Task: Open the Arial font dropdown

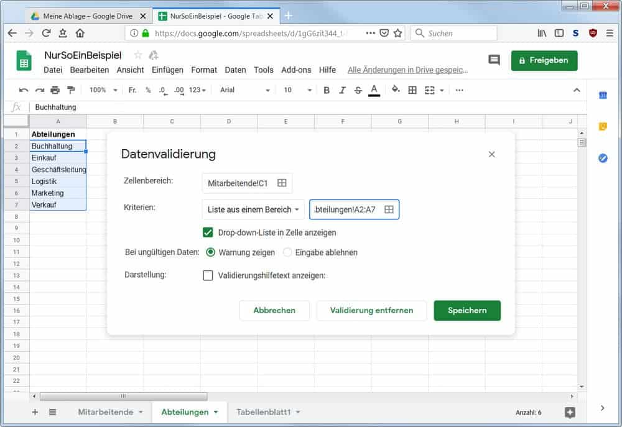Action: pos(245,90)
